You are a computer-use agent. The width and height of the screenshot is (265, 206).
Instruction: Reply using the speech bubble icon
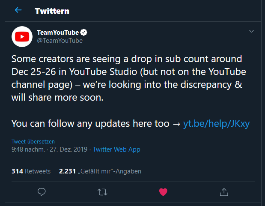click(x=42, y=192)
